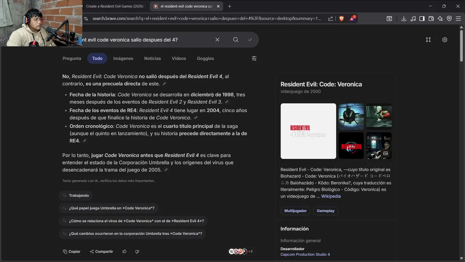
Task: Switch to 'Create a Resident Evil Games (2026)' tab
Action: 115,6
